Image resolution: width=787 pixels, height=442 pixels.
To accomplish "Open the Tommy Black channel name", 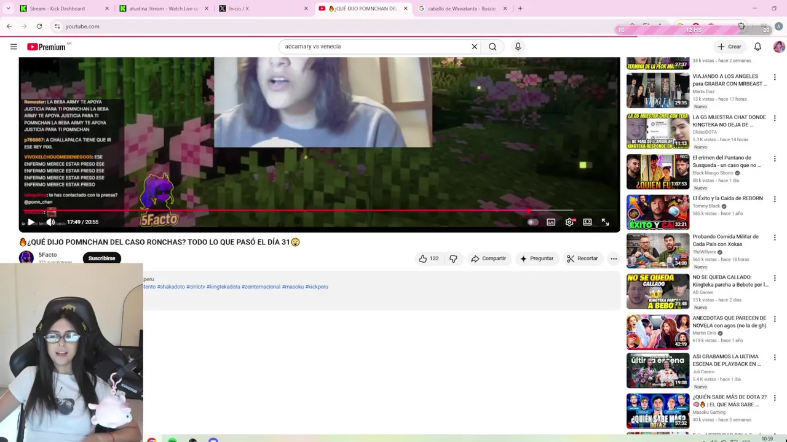I will click(x=706, y=206).
